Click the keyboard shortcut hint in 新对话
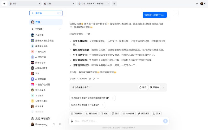208x130 pixels. (x=59, y=13)
